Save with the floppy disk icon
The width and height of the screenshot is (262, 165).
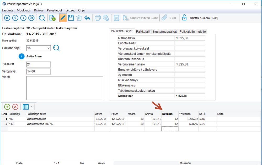click(71, 18)
